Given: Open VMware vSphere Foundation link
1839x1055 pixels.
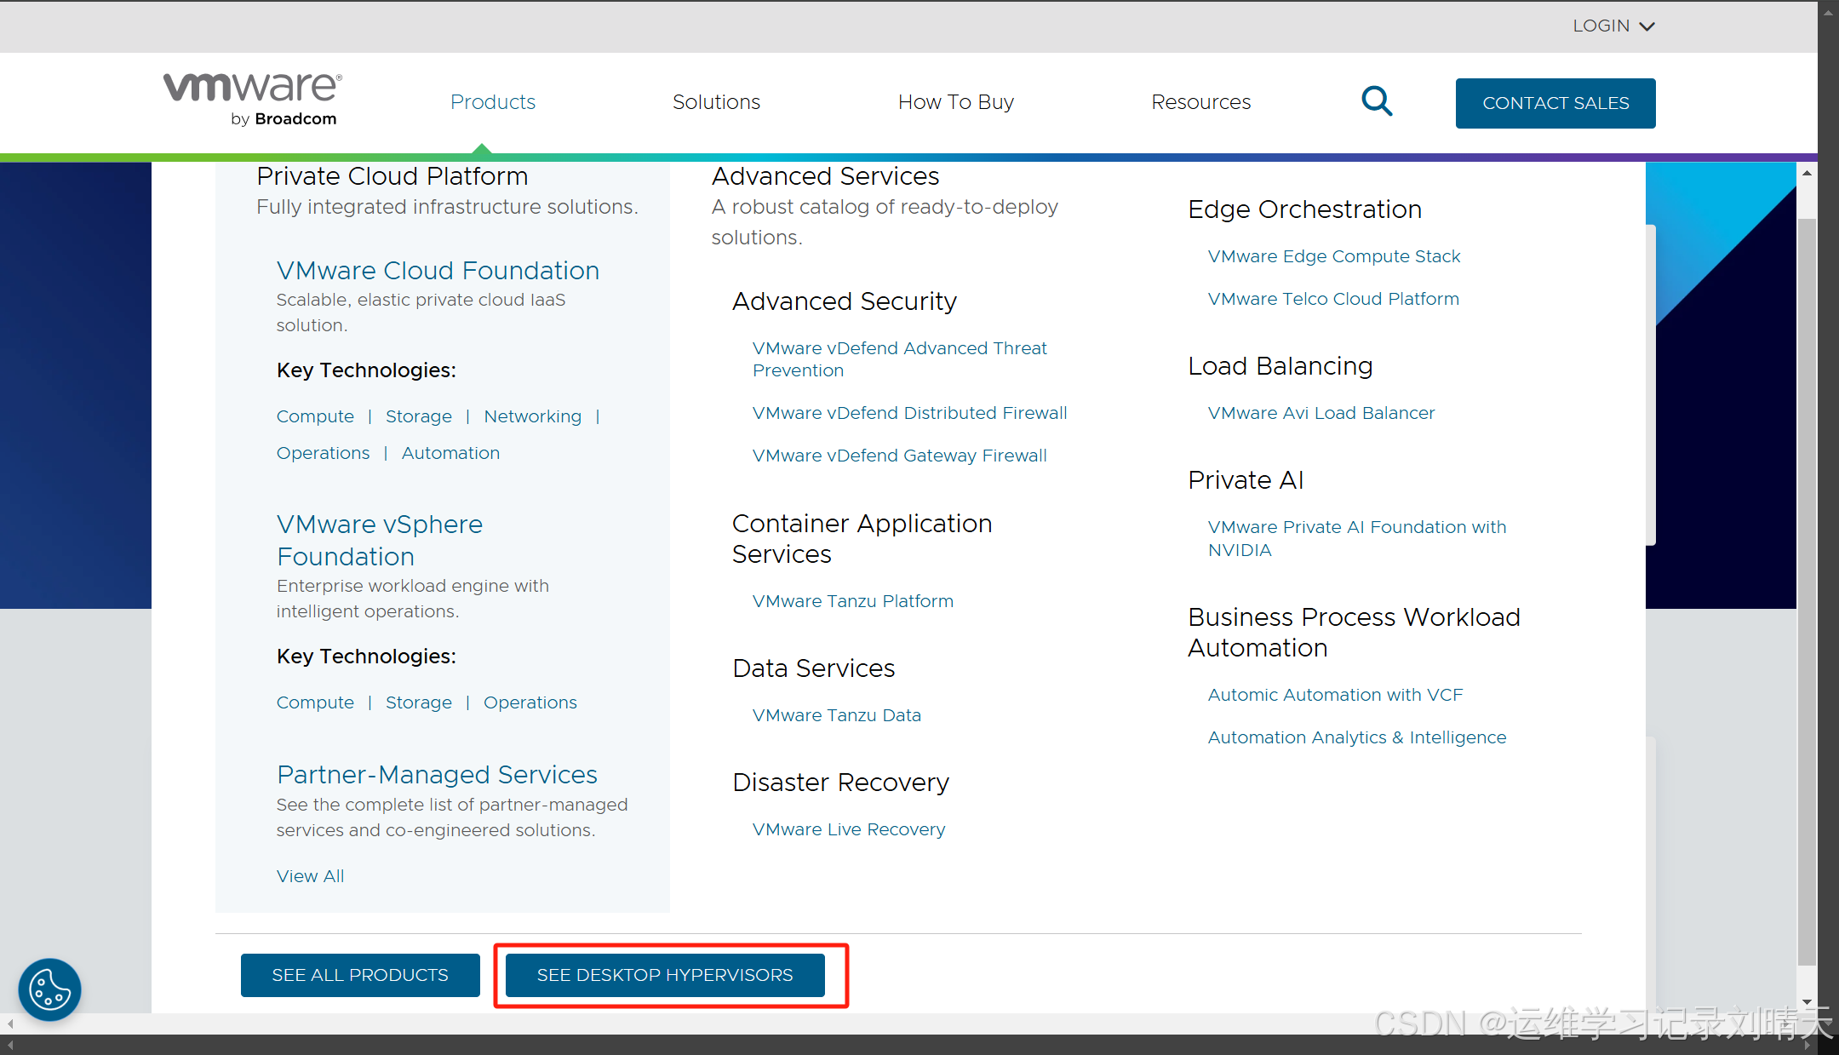Looking at the screenshot, I should [380, 539].
